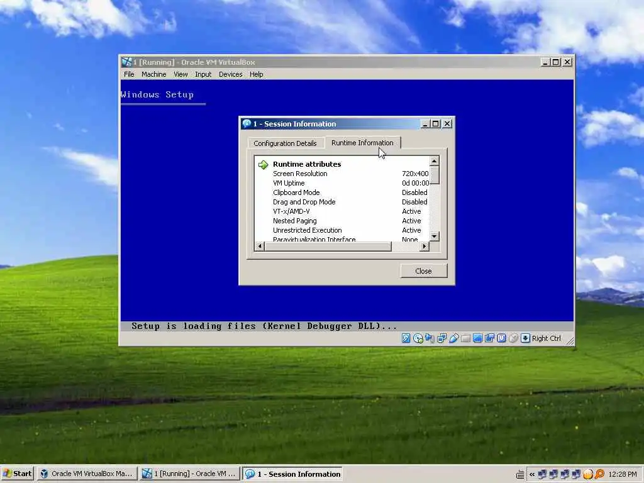Open the File menu
644x483 pixels.
129,74
